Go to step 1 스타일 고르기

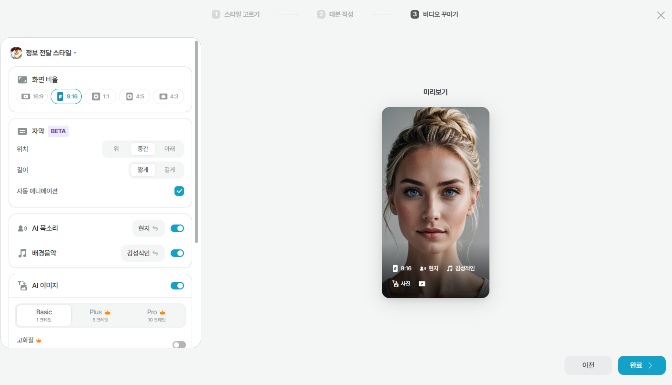236,14
